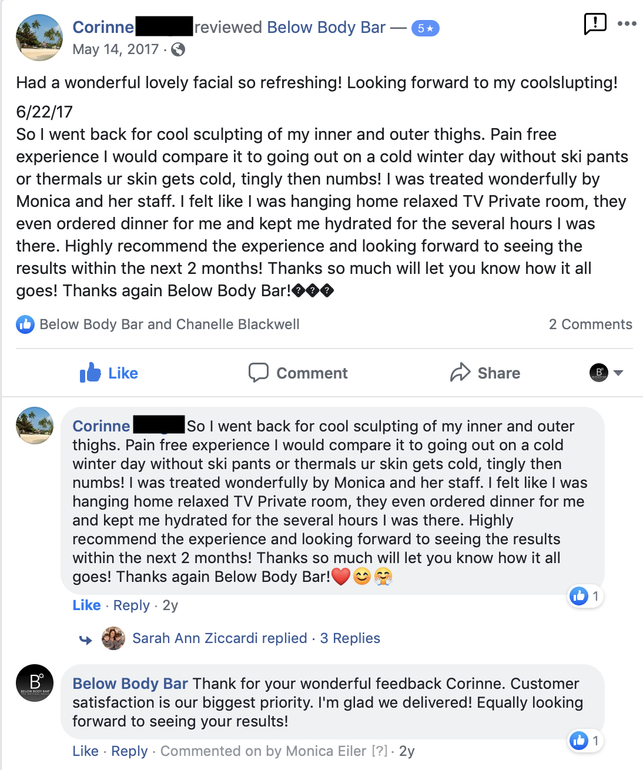
Task: Click the Share arrow button
Action: click(485, 373)
